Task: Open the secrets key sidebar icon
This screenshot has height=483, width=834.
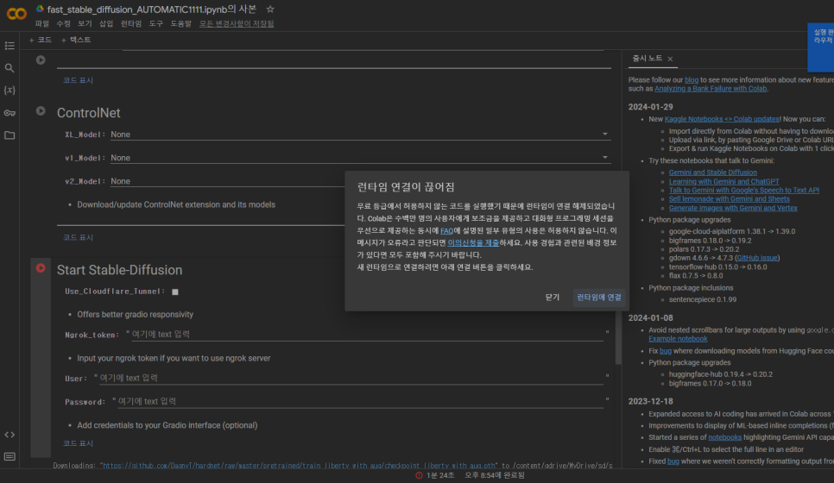Action: (9, 113)
